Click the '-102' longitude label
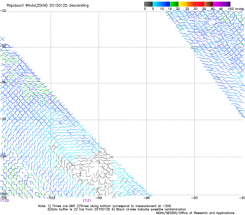The height and width of the screenshot is (215, 245). [x=51, y=198]
